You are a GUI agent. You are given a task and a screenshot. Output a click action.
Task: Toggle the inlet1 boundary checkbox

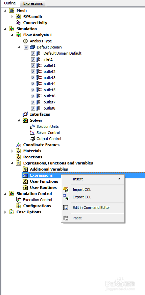[33, 59]
